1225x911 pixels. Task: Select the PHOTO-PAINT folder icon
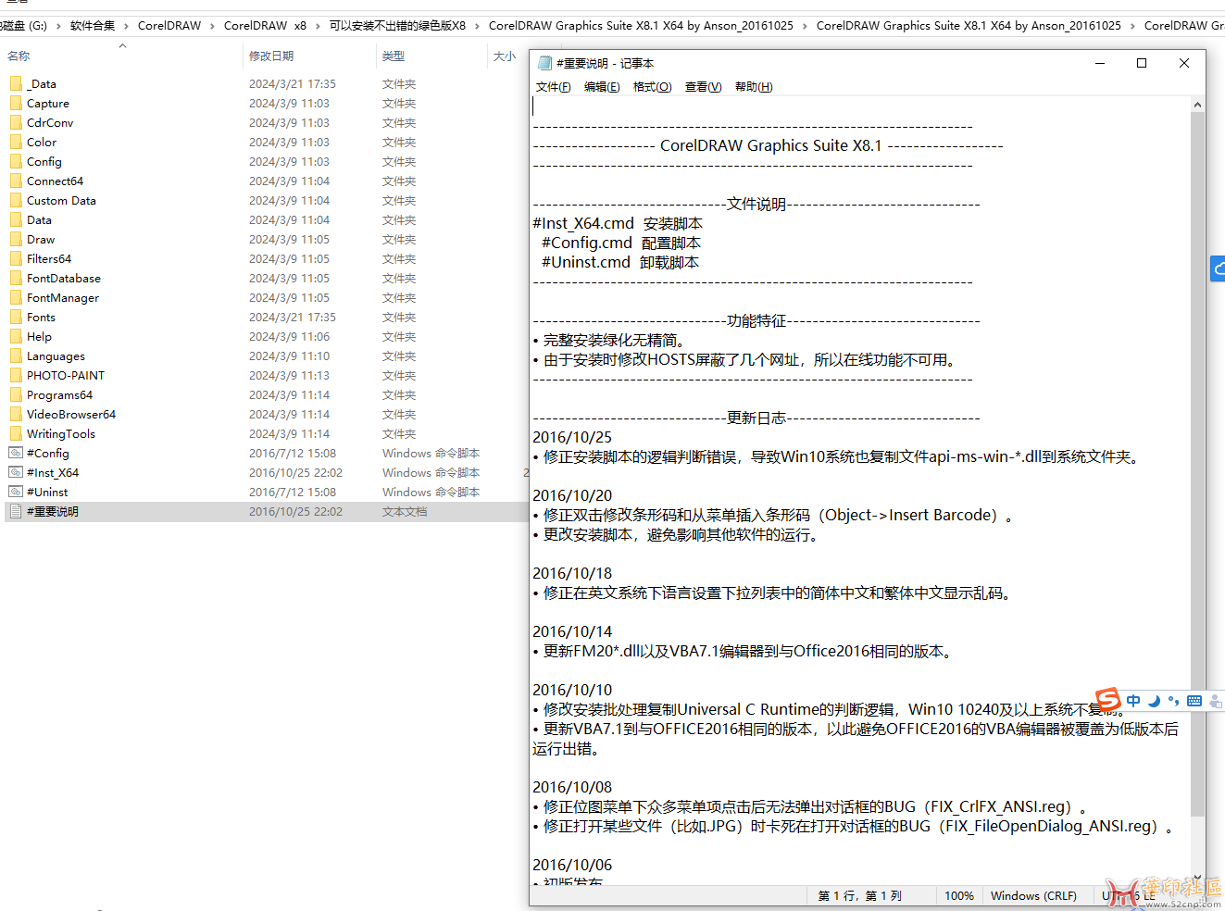16,375
